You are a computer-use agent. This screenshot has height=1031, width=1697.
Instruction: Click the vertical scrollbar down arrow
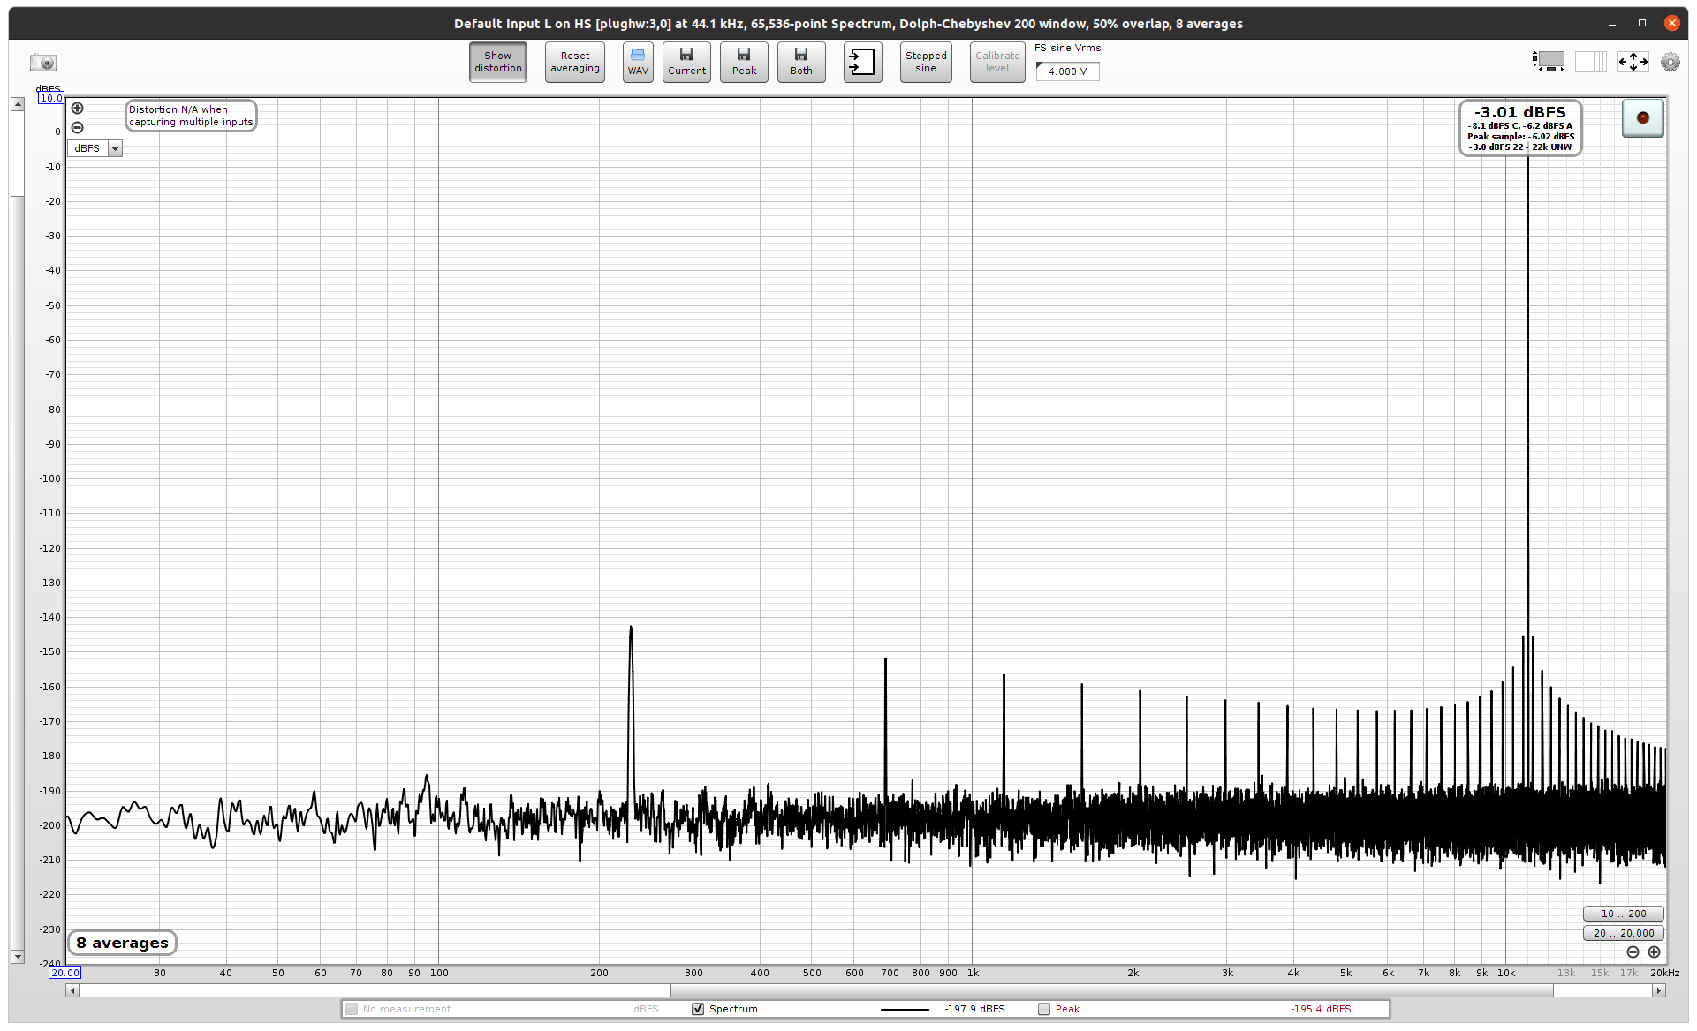coord(17,957)
